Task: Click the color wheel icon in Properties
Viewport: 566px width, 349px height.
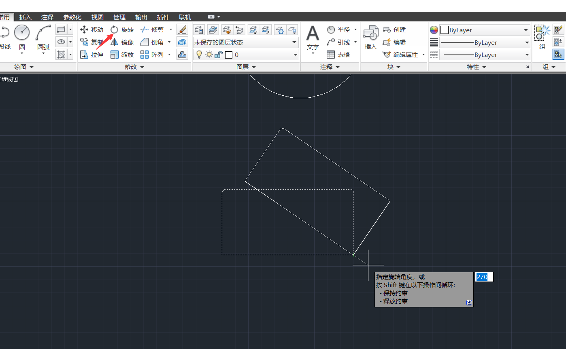Action: point(434,30)
